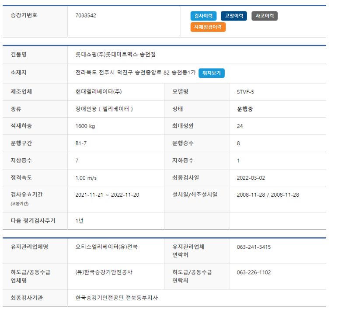Click the 승강기번호 label
The height and width of the screenshot is (313, 338).
[x=24, y=15]
